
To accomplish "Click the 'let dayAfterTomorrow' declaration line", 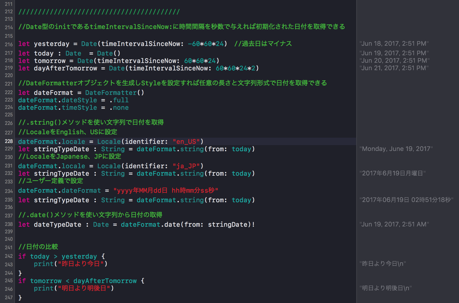I will click(138, 68).
